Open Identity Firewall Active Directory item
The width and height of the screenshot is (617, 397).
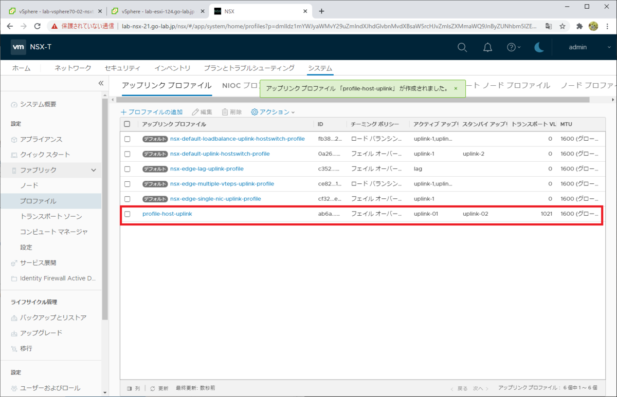58,278
